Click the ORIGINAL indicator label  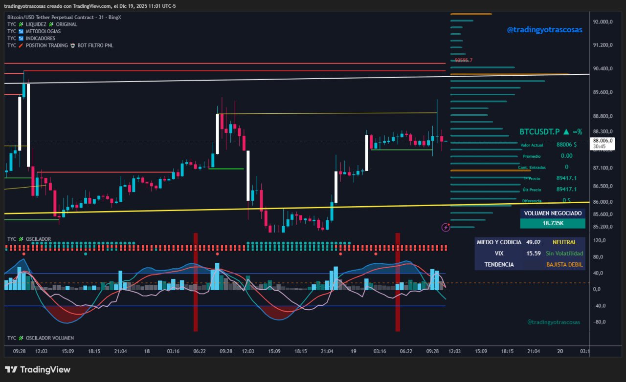pyautogui.click(x=67, y=24)
